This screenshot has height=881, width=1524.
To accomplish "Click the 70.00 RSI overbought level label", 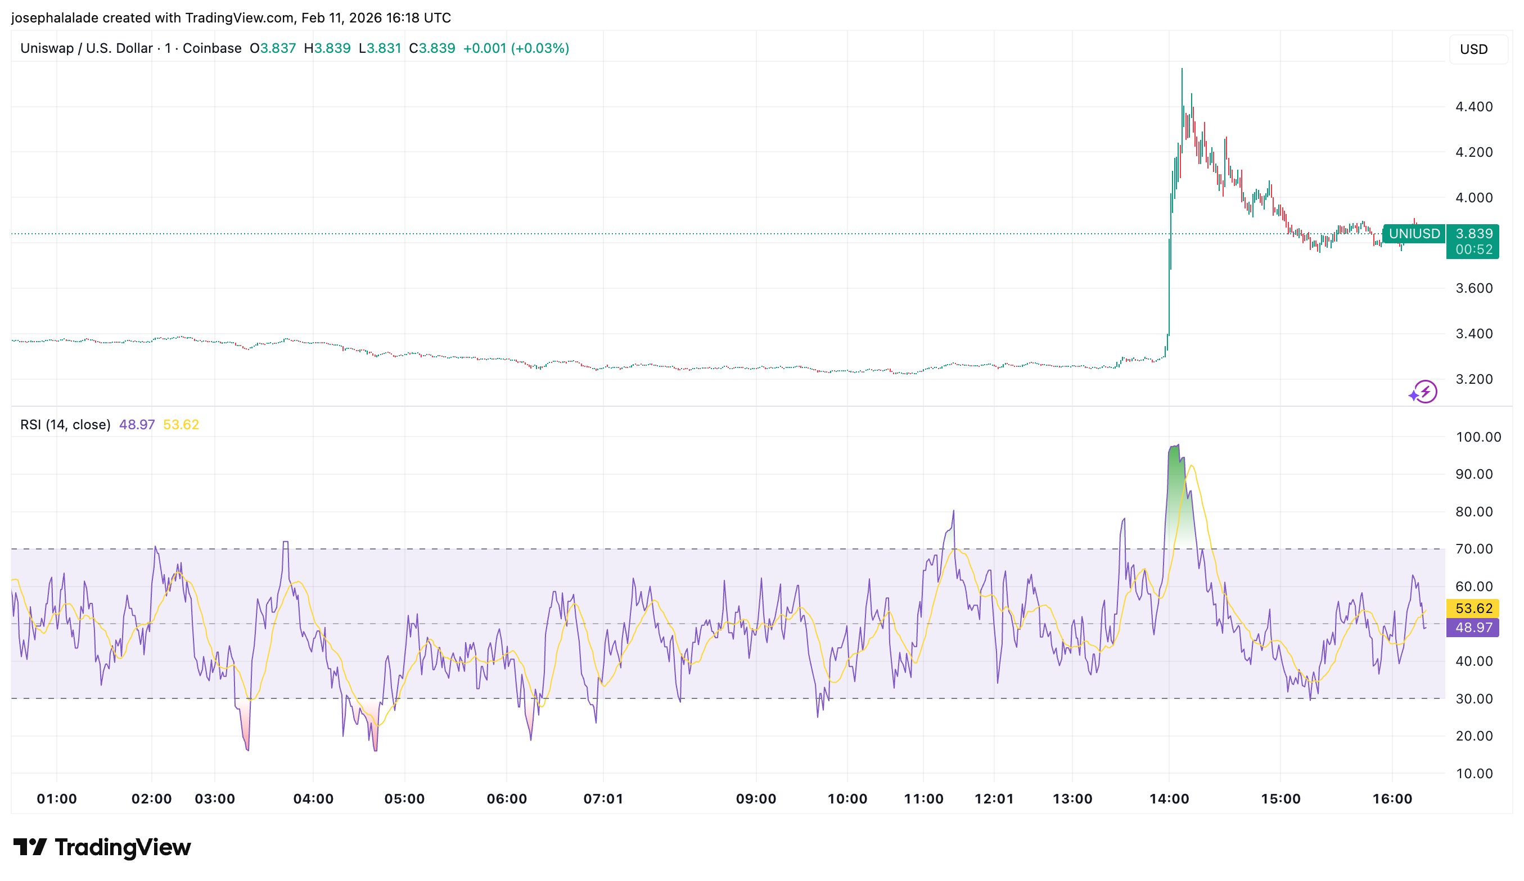I will click(1474, 549).
